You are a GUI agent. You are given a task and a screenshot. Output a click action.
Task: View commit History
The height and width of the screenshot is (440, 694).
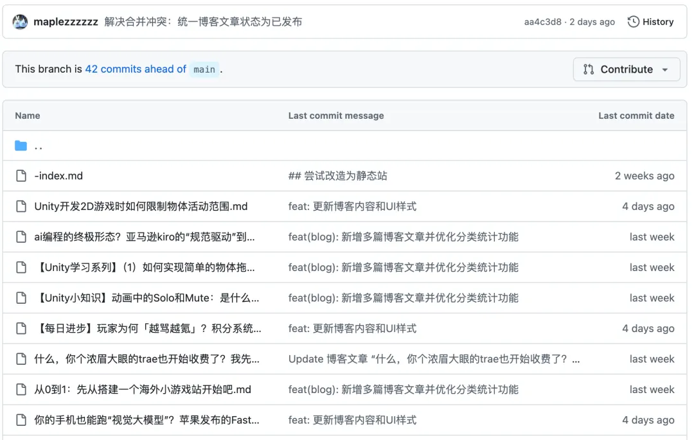click(650, 22)
